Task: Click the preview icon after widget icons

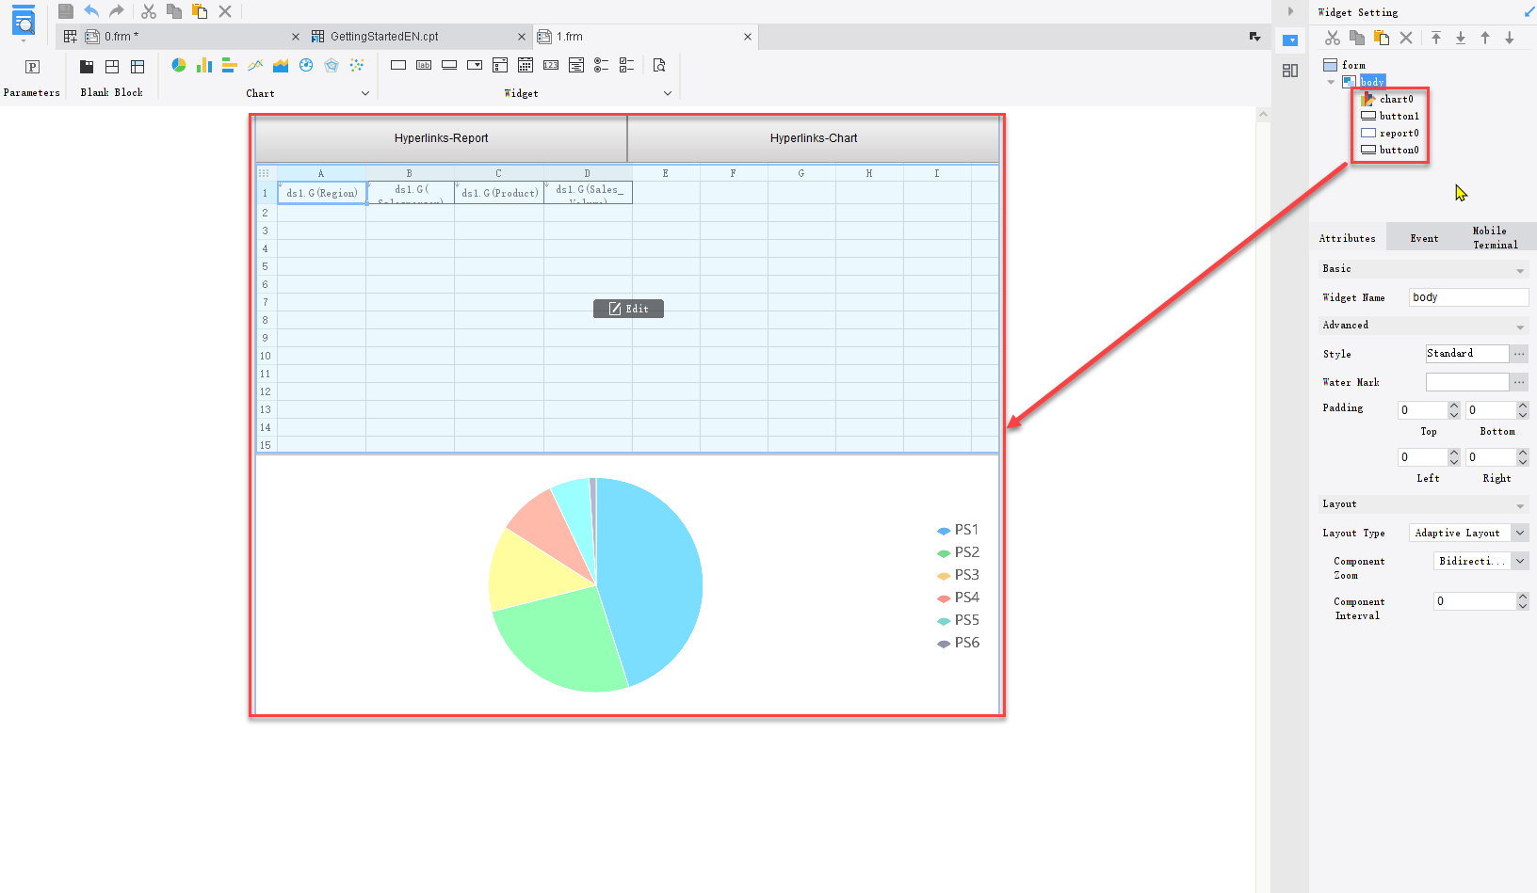Action: click(x=659, y=65)
